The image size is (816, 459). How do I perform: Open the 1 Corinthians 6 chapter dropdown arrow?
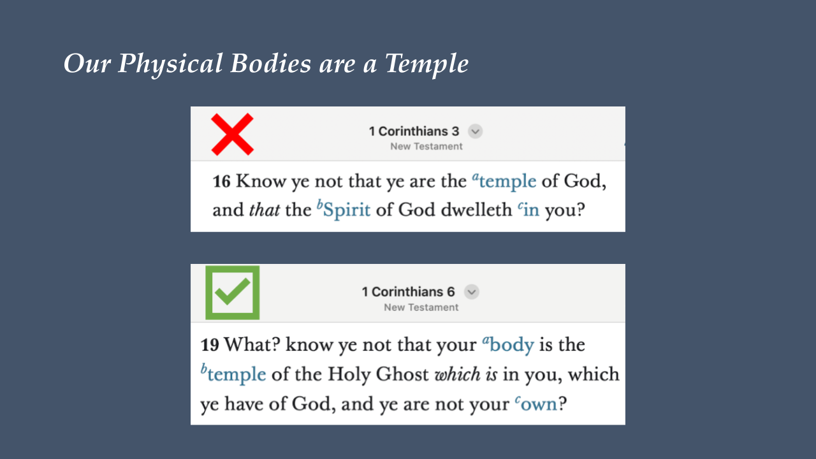[x=471, y=292]
